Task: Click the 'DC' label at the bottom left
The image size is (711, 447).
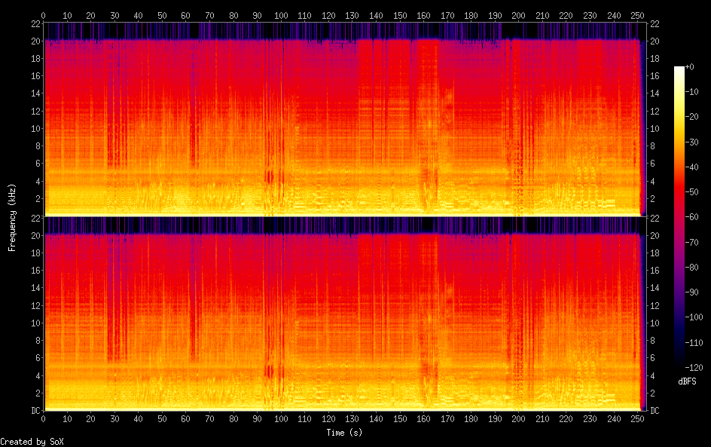Action: click(34, 410)
